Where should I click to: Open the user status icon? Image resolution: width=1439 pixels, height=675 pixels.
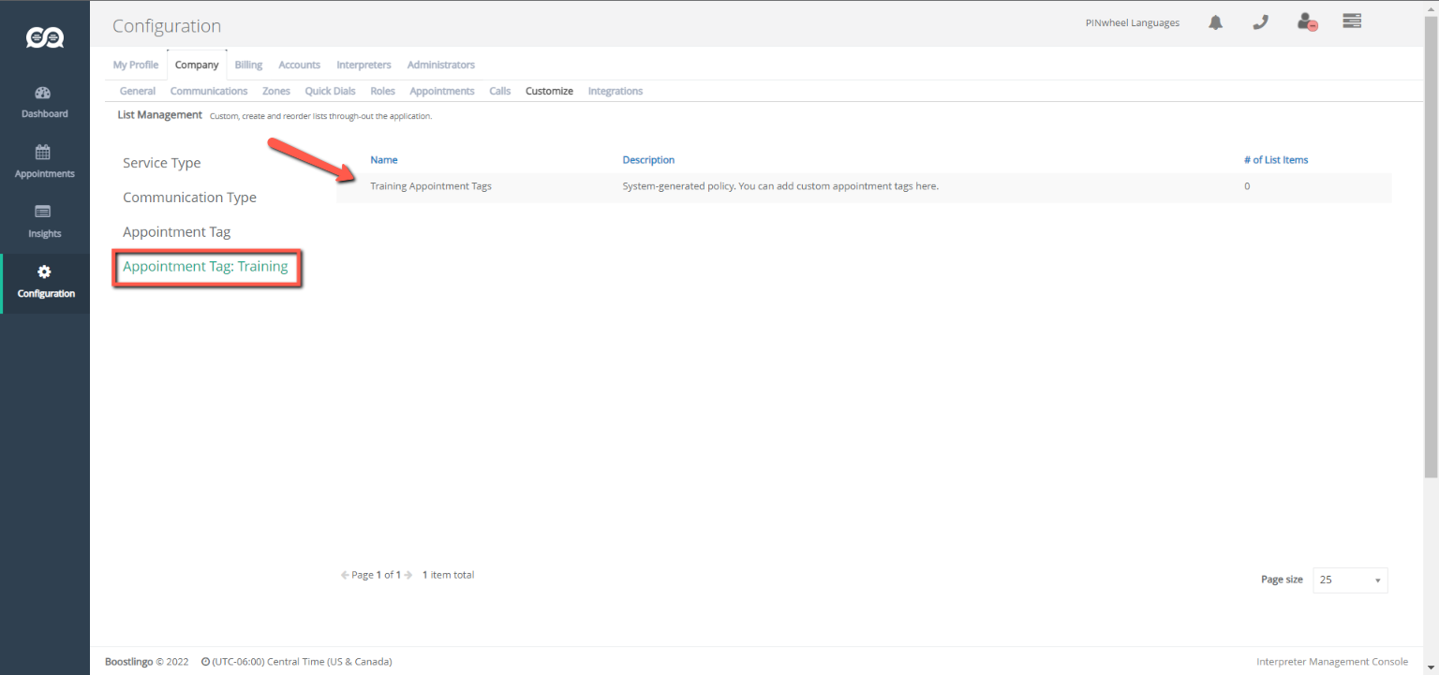(x=1307, y=22)
